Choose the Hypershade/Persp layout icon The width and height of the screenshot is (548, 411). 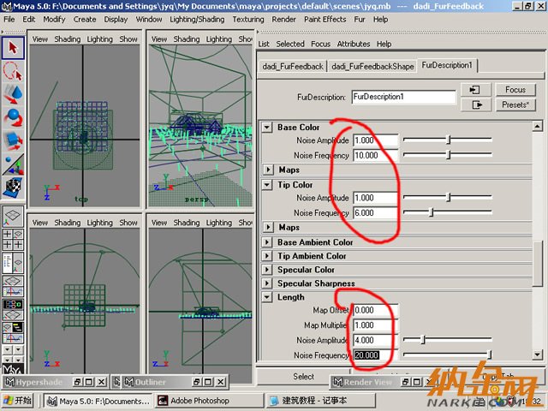point(14,309)
